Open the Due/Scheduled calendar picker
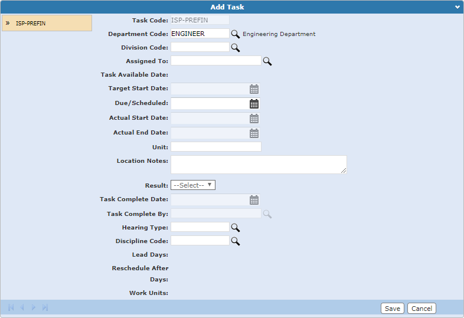This screenshot has height=318, width=464. pyautogui.click(x=254, y=104)
